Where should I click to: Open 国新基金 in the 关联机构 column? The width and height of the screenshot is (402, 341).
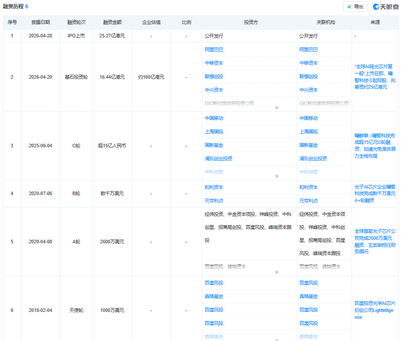308,145
